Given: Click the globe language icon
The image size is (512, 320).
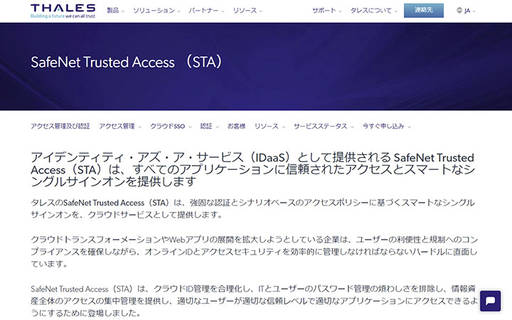Looking at the screenshot, I should point(459,11).
